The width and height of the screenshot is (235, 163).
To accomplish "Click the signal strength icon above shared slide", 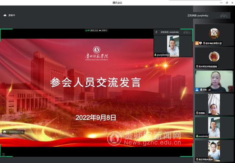I will pyautogui.click(x=87, y=30).
